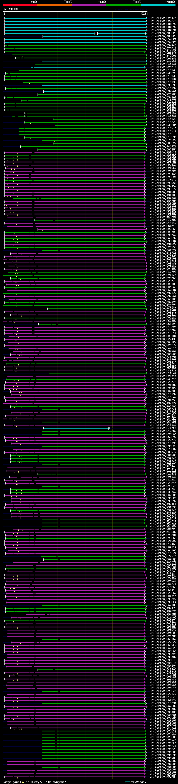This screenshot has height=784, width=178.
Task: Select the UniRef100_P26985 entry
Action: tap(163, 94)
